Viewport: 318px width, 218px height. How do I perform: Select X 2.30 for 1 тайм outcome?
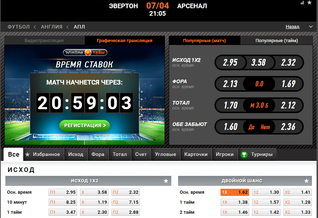[x=94, y=212]
